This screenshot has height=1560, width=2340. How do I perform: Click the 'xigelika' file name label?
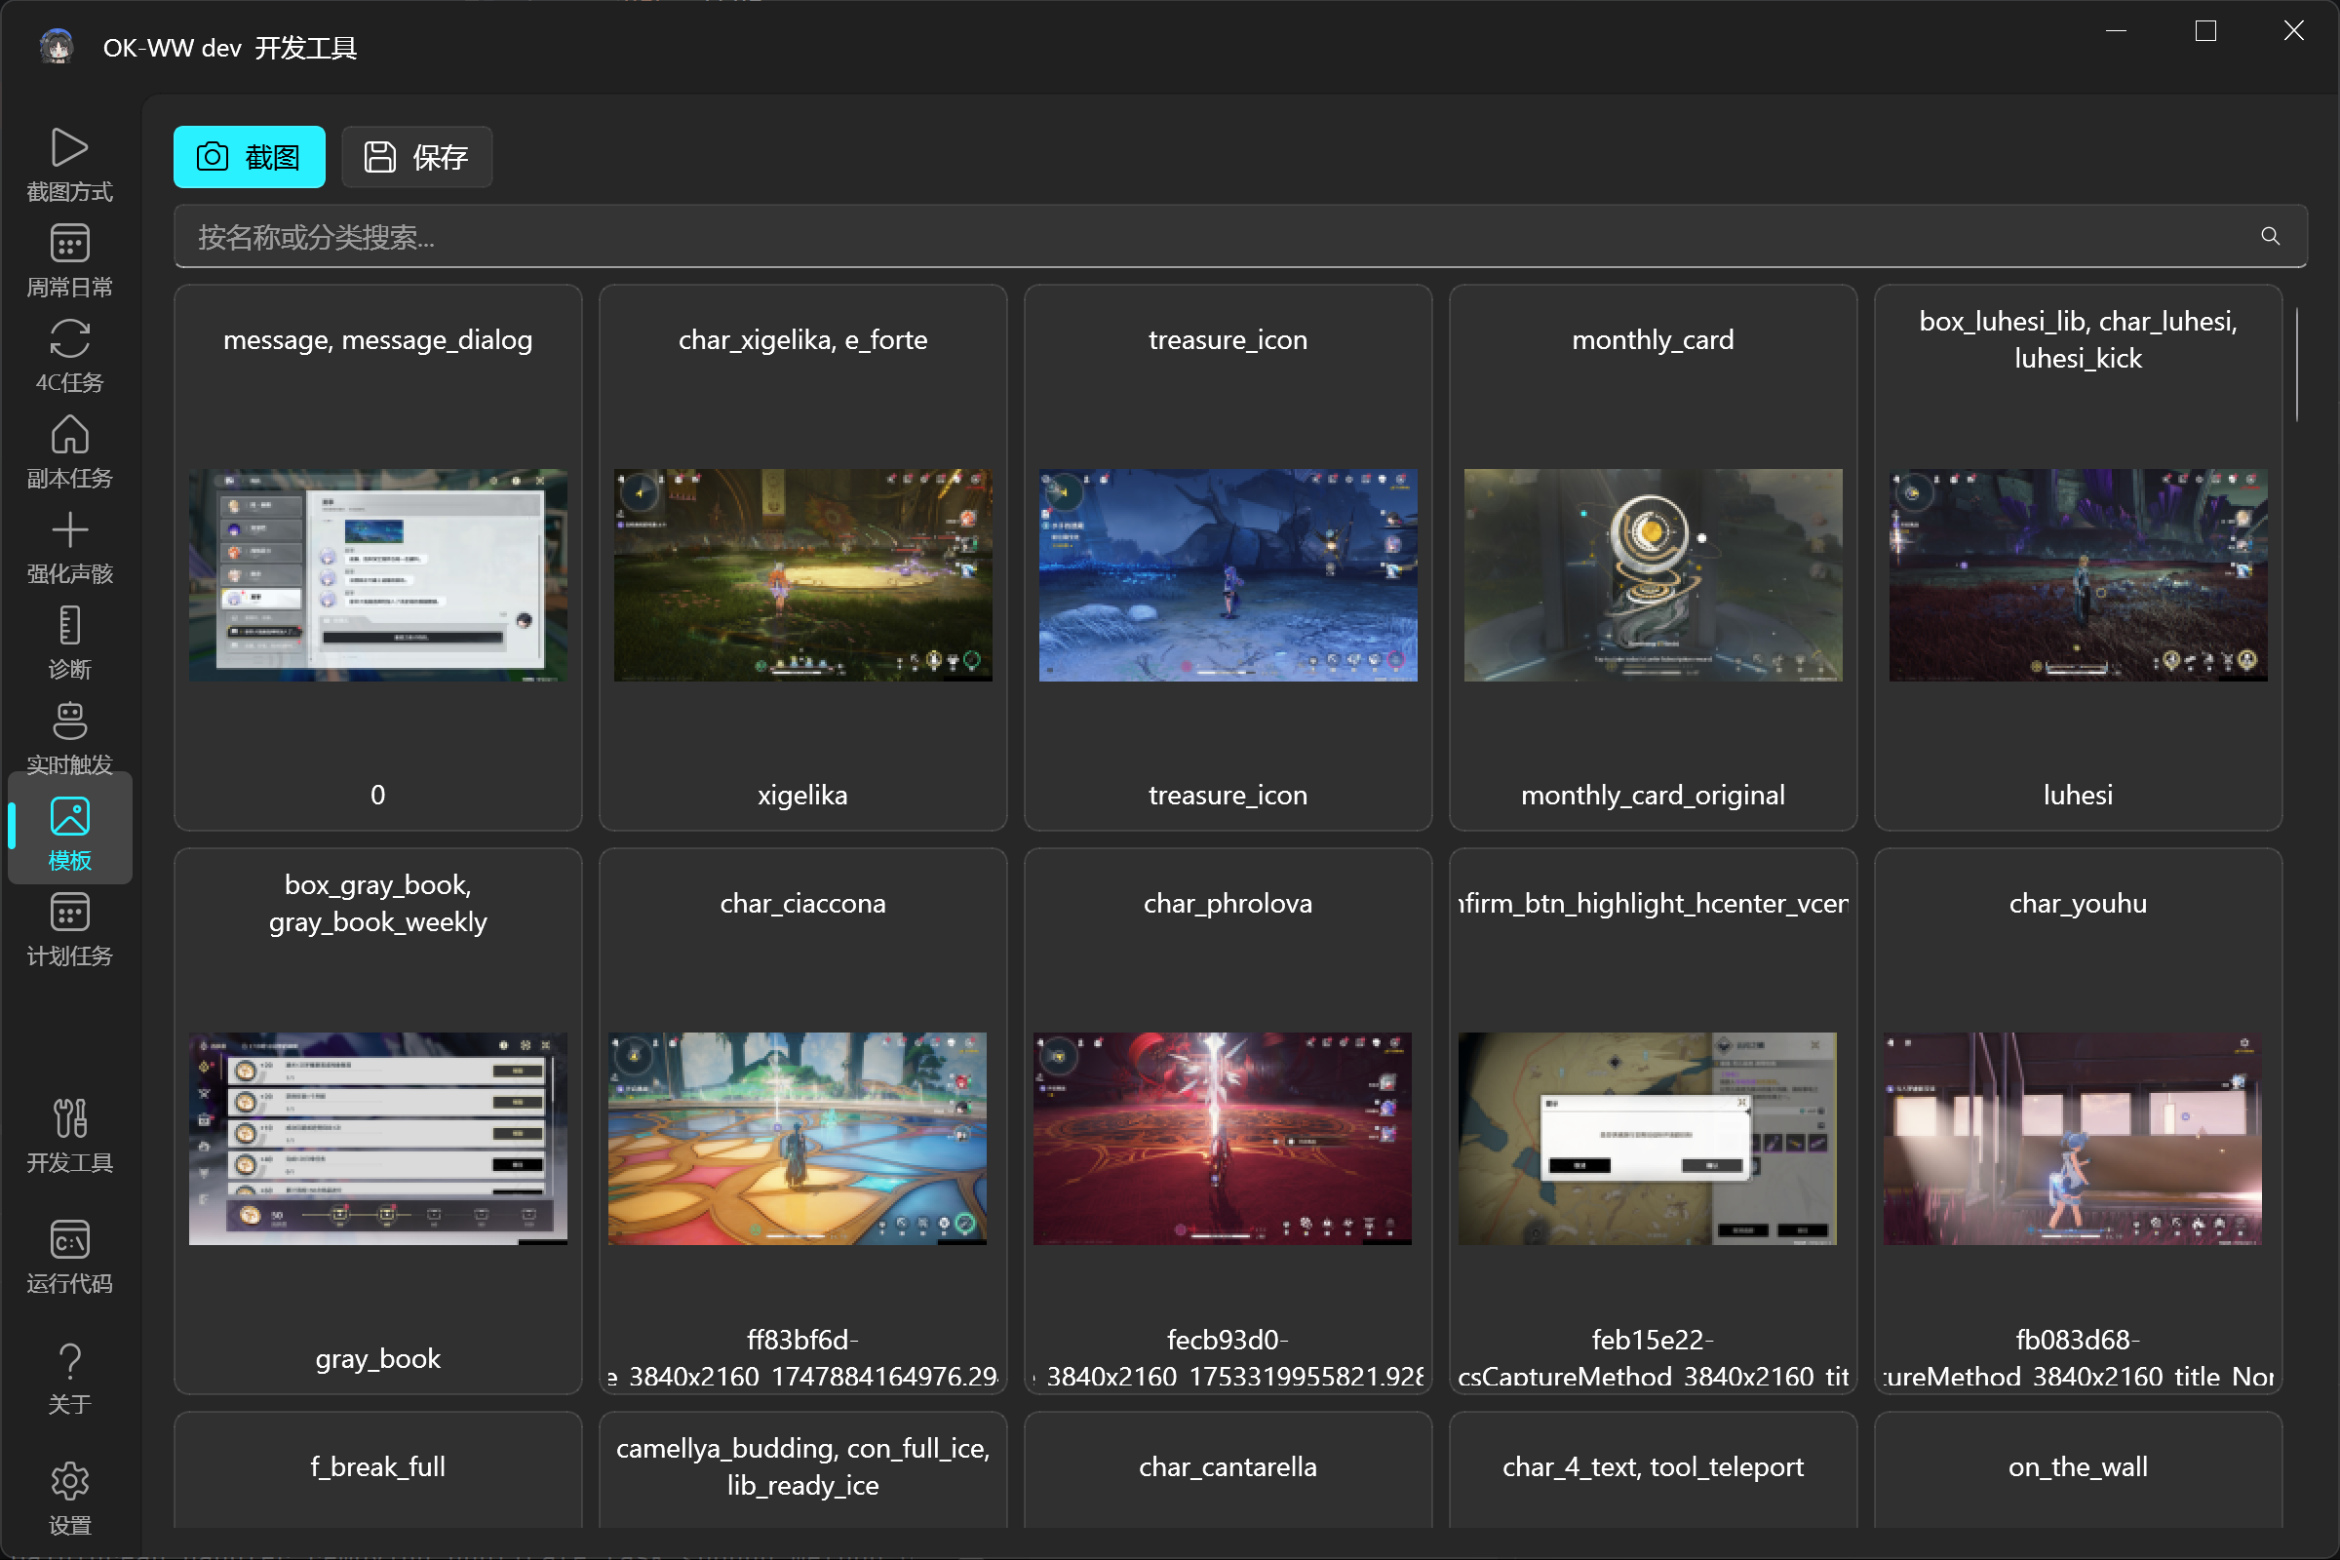(802, 795)
